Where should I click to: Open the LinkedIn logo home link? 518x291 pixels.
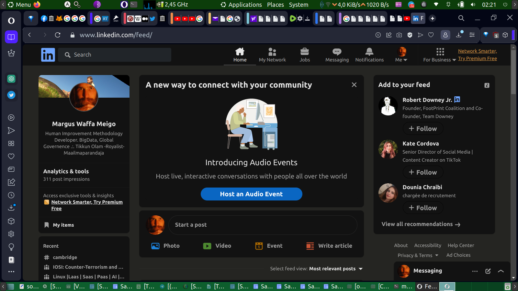point(48,55)
